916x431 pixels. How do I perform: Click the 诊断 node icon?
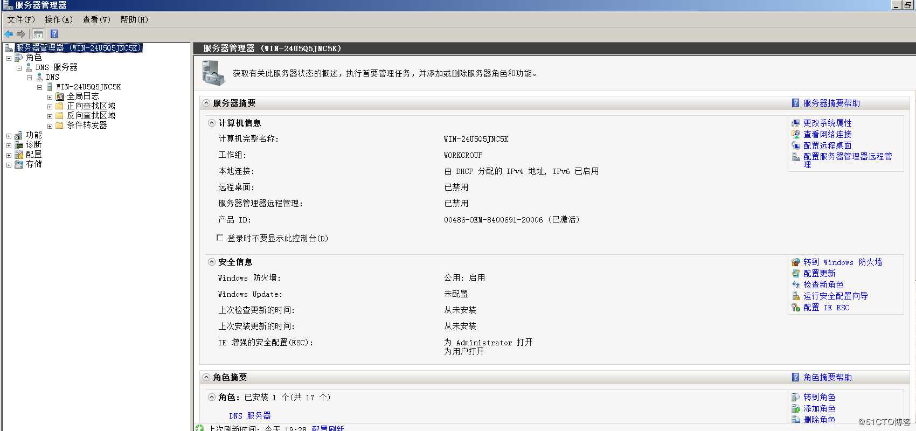point(19,145)
